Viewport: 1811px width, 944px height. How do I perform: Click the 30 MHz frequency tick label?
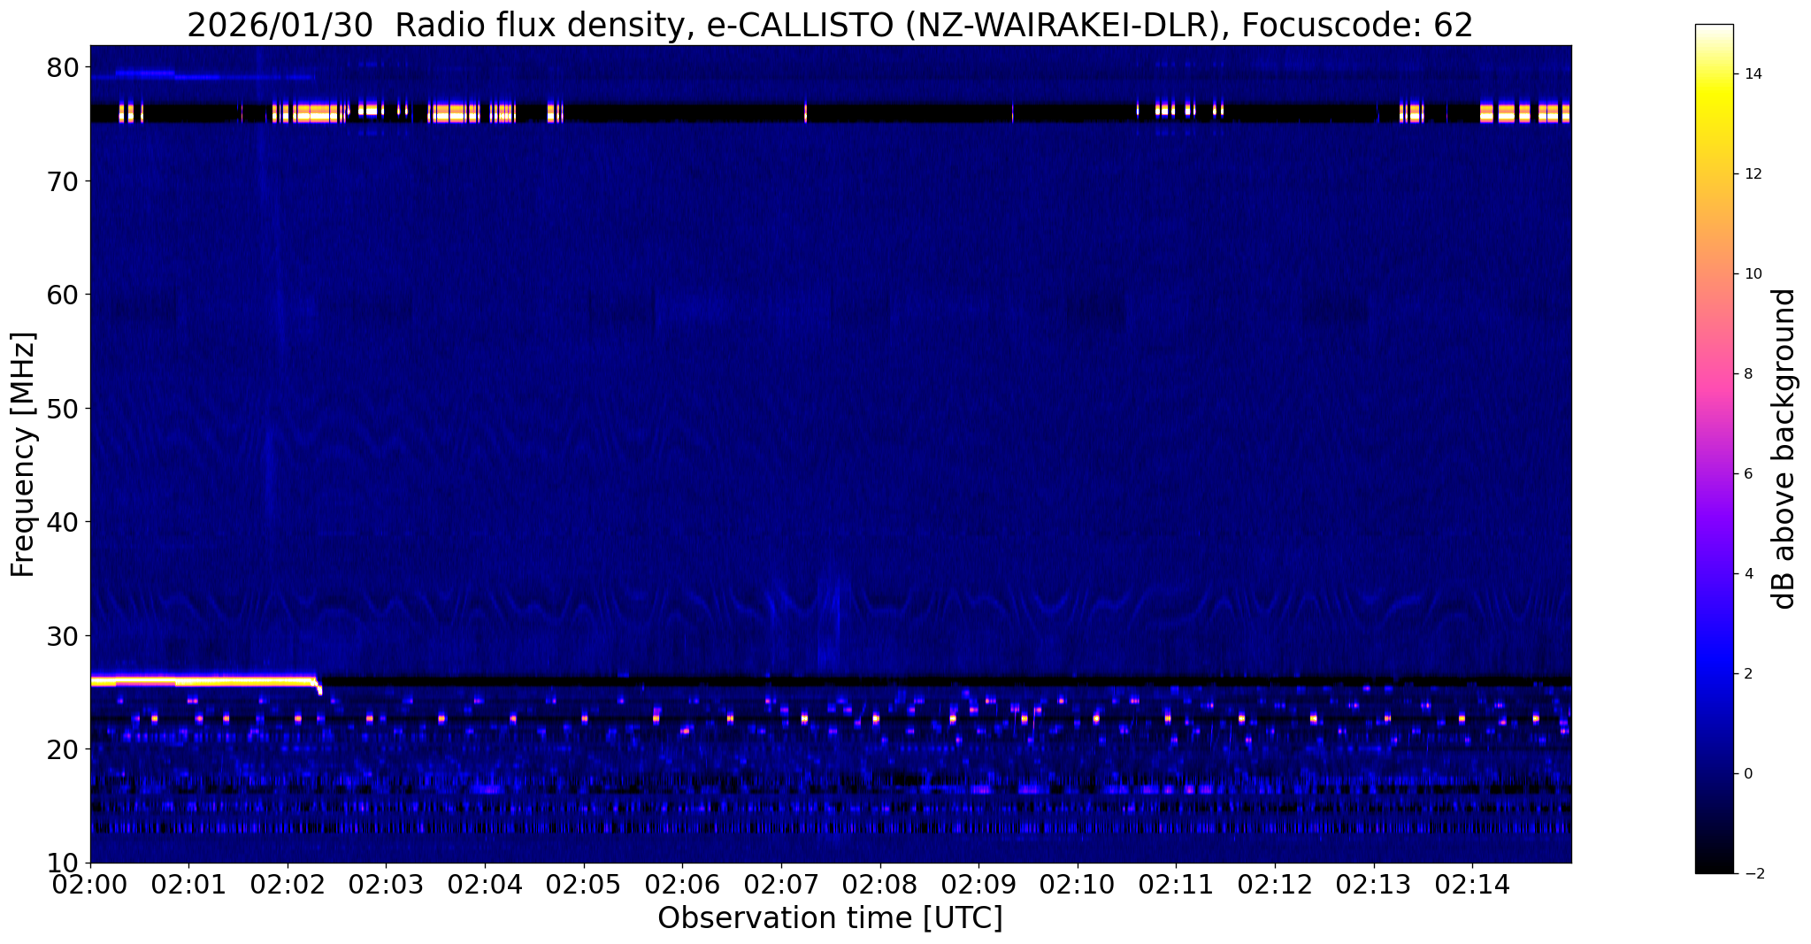64,636
